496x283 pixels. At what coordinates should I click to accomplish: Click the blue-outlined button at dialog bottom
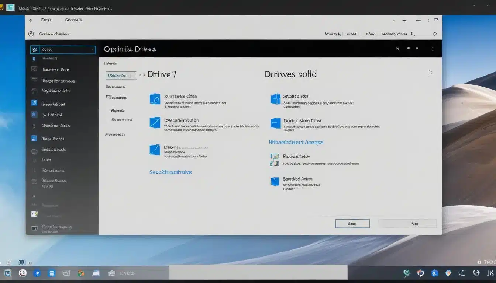(x=352, y=223)
